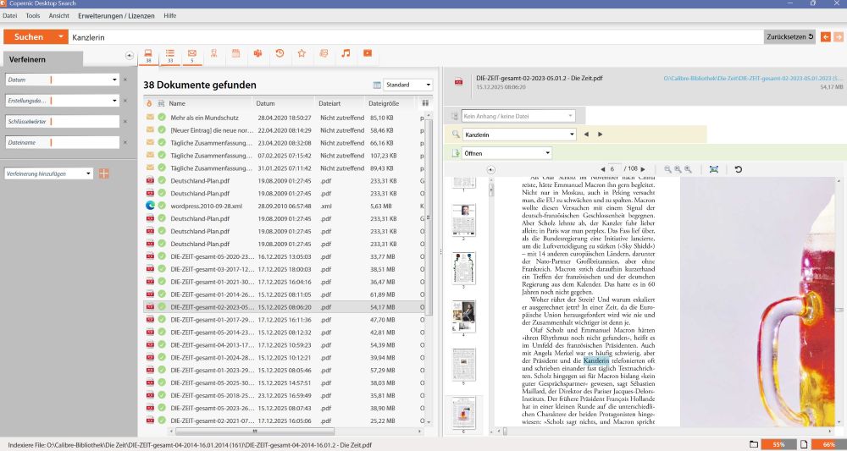Click the orange add-refinement plus icon

coord(103,173)
